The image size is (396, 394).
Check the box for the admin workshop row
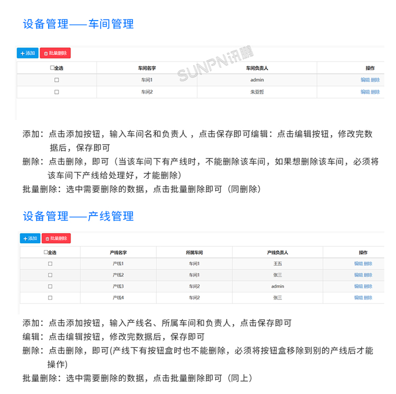pyautogui.click(x=56, y=80)
